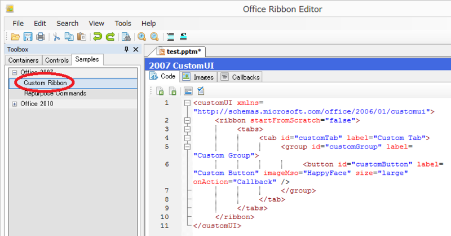
Task: Click the closing </customUI> tag
Action: pos(217,226)
